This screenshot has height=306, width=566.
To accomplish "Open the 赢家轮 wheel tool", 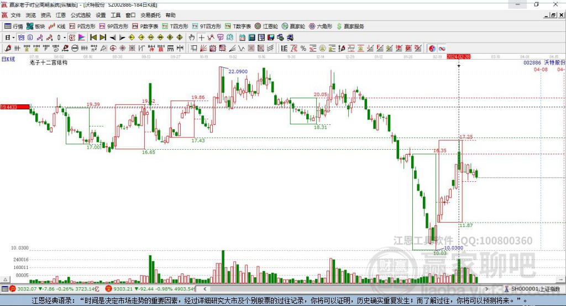I will coord(294,27).
